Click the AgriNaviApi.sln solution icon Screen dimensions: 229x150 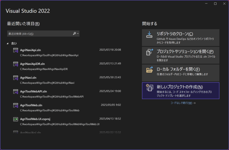16,50
